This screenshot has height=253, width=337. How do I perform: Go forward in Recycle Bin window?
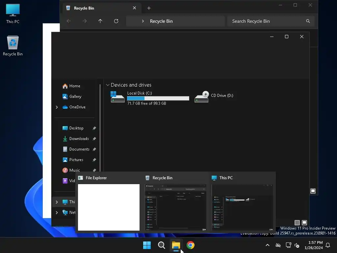[85, 21]
